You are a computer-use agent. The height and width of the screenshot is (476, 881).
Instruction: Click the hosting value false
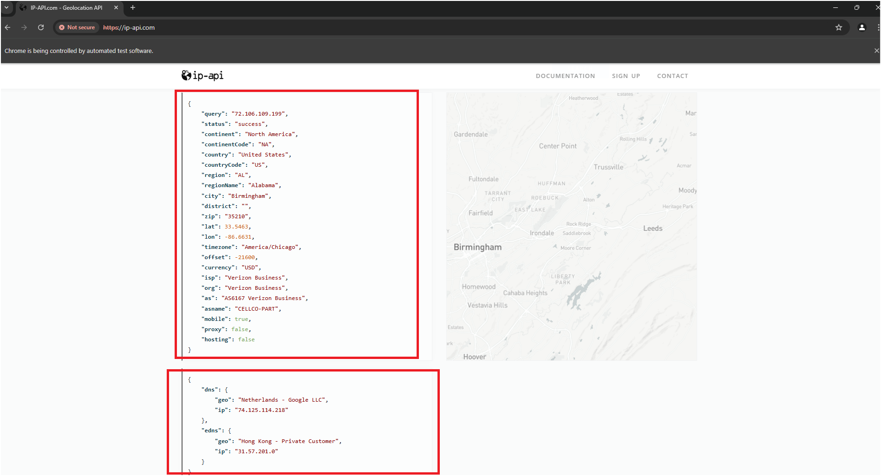pos(247,339)
